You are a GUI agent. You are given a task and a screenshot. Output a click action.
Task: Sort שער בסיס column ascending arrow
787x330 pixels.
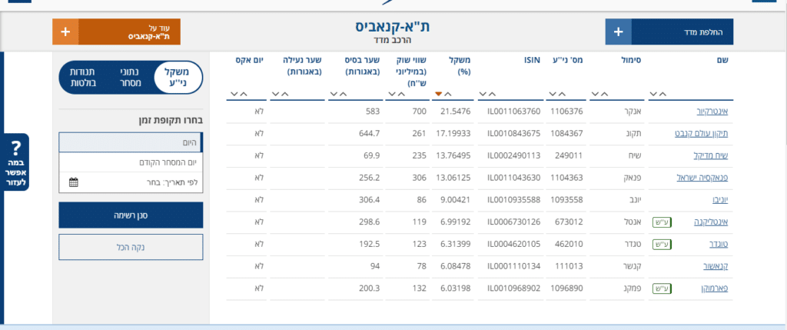[344, 94]
